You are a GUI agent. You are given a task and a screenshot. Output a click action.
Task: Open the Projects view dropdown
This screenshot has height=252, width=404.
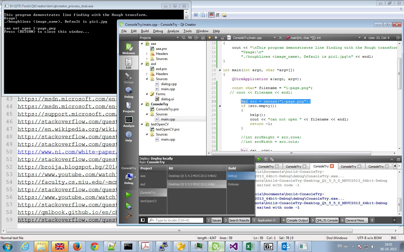(159, 38)
